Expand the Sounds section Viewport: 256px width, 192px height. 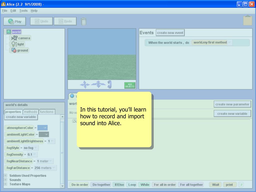click(5, 180)
